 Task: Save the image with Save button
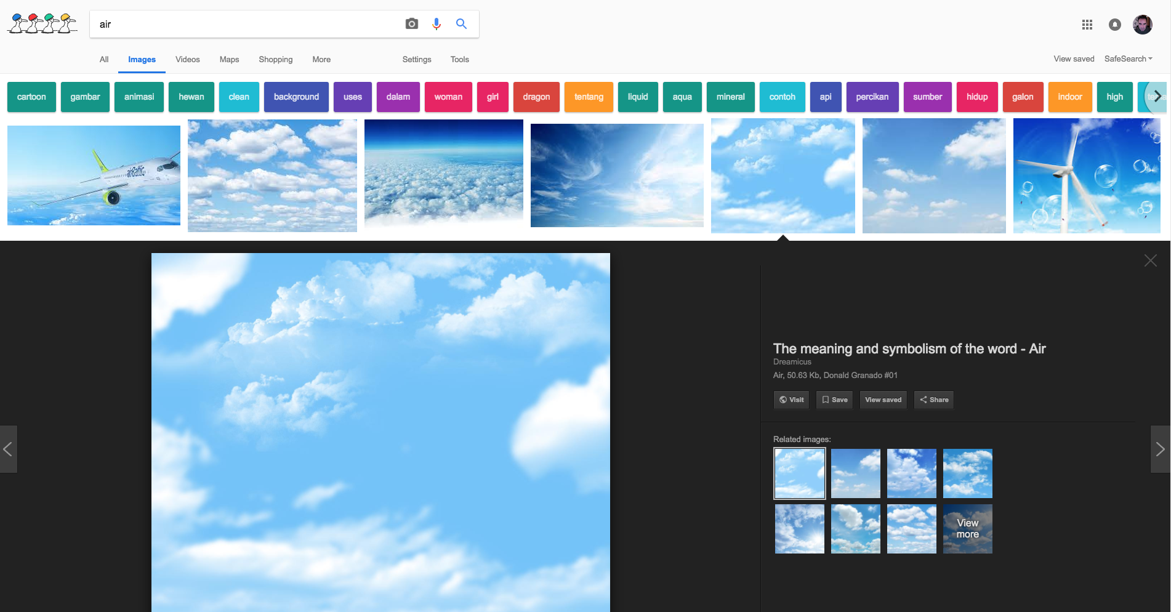834,400
